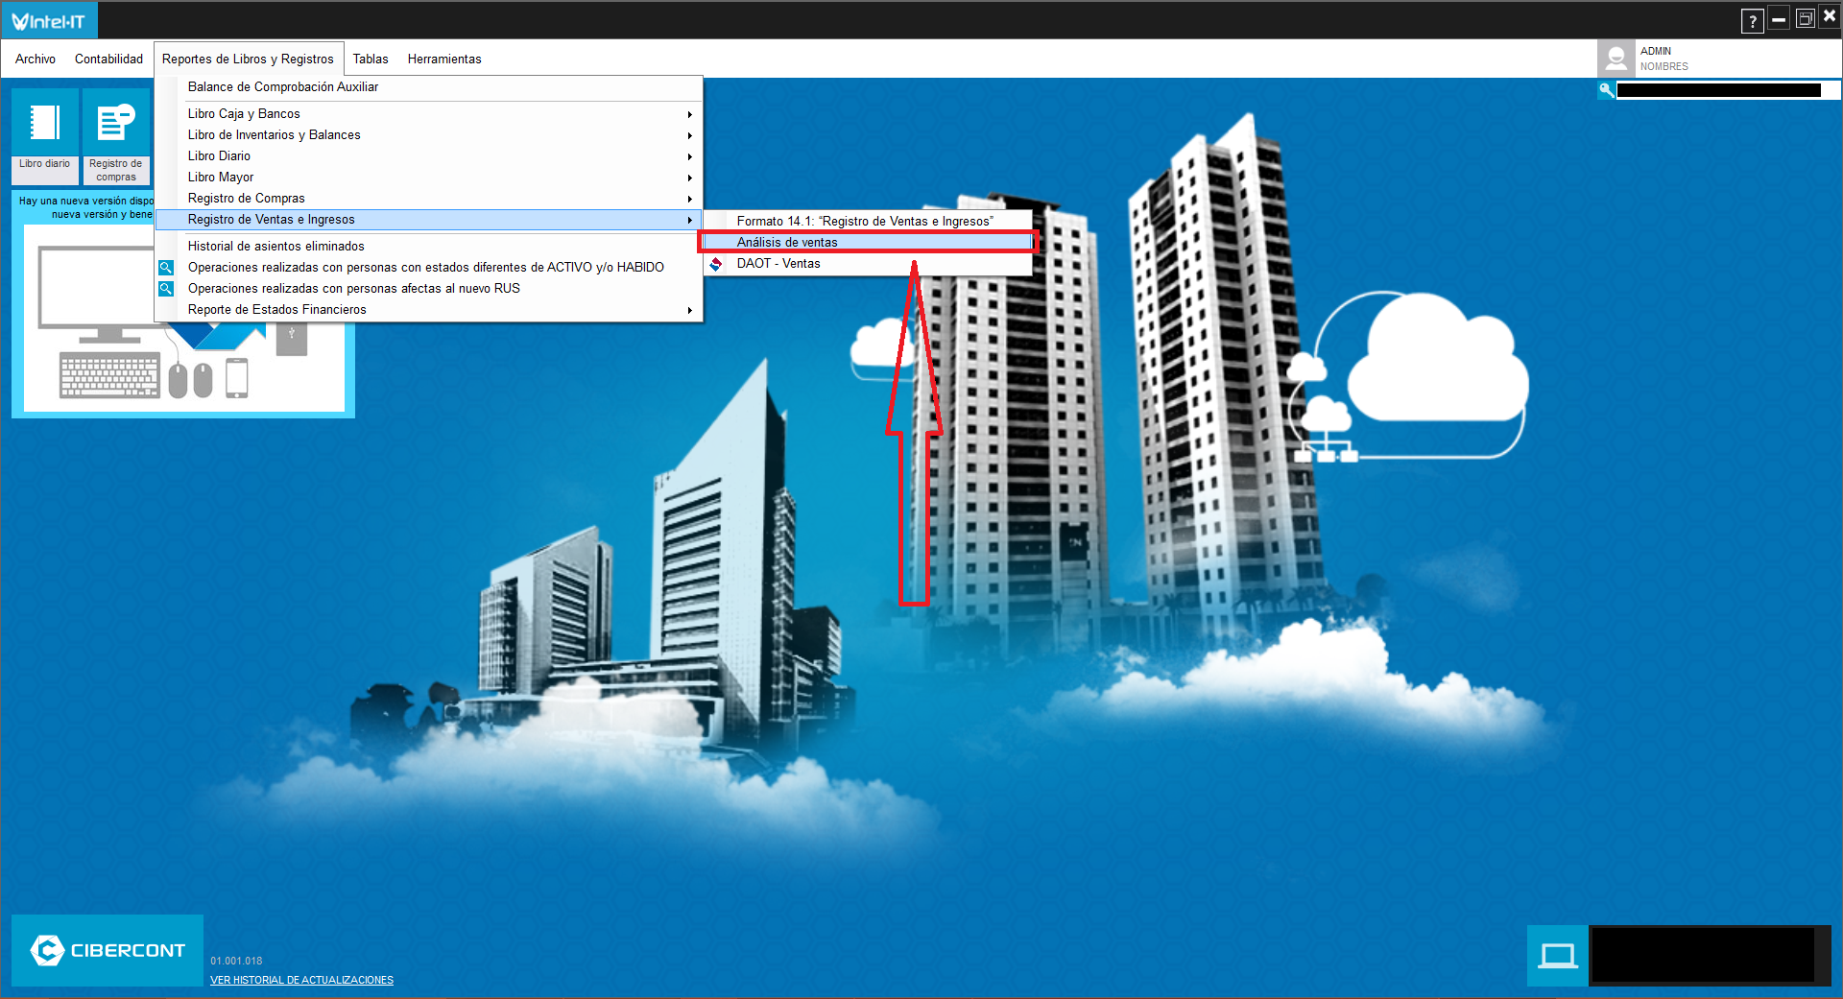
Task: Click the laptop icon at bottom right
Action: (x=1557, y=955)
